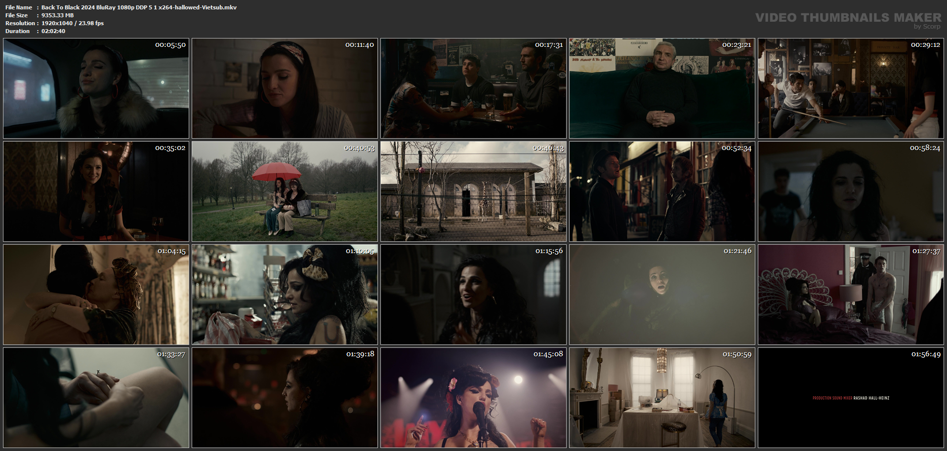
Task: Click the 01:56:49 timestamp label
Action: tap(926, 354)
